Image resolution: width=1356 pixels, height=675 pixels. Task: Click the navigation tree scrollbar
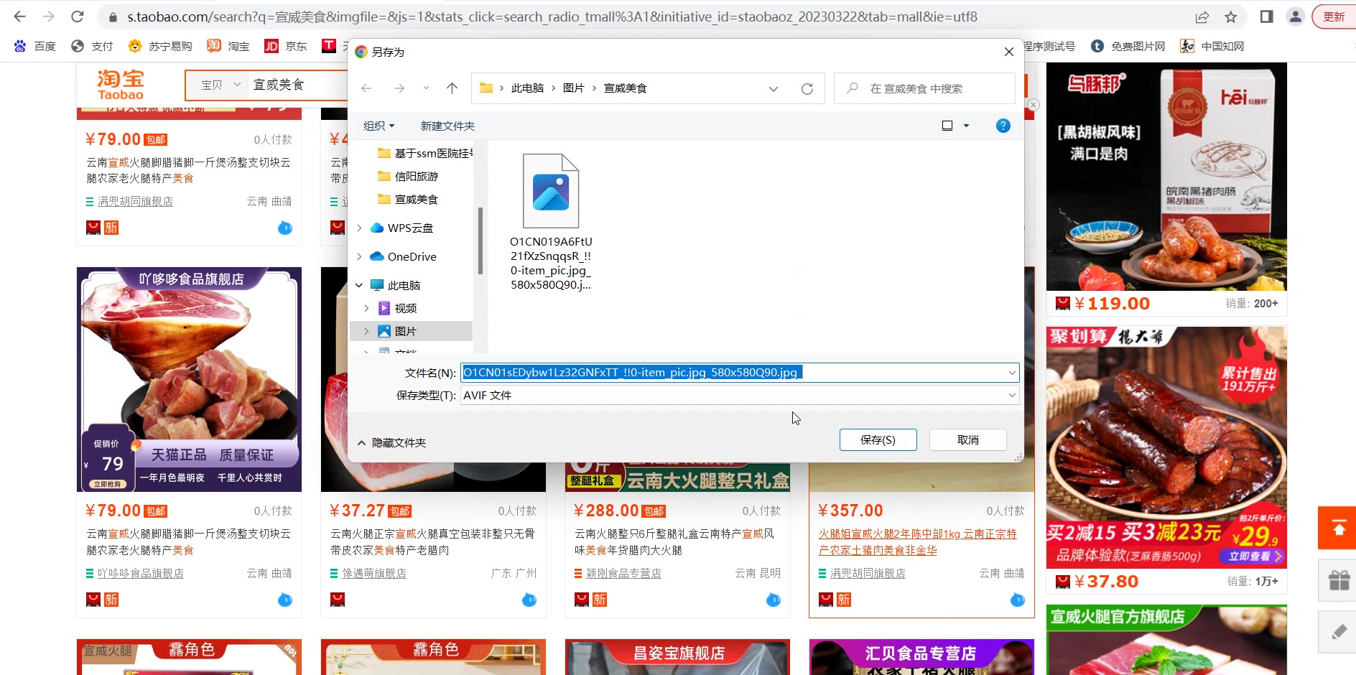click(480, 241)
